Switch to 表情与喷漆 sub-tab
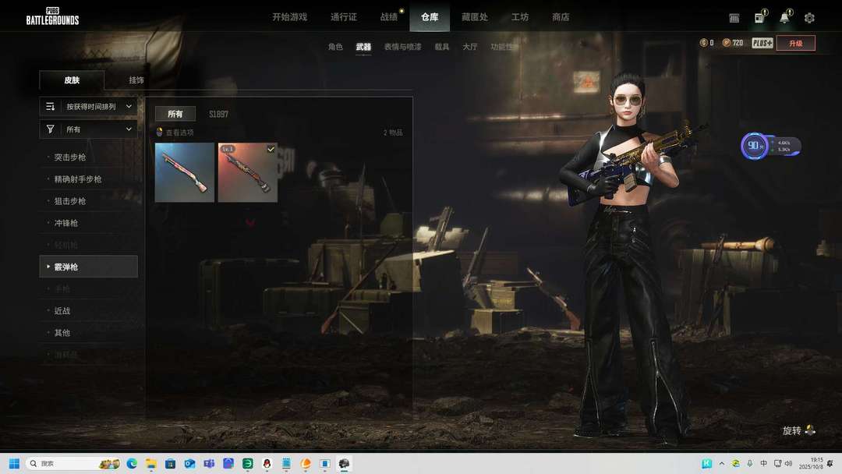Image resolution: width=842 pixels, height=474 pixels. click(403, 47)
